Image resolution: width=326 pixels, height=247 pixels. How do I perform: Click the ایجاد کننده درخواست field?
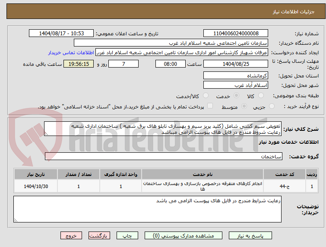pyautogui.click(x=182, y=52)
